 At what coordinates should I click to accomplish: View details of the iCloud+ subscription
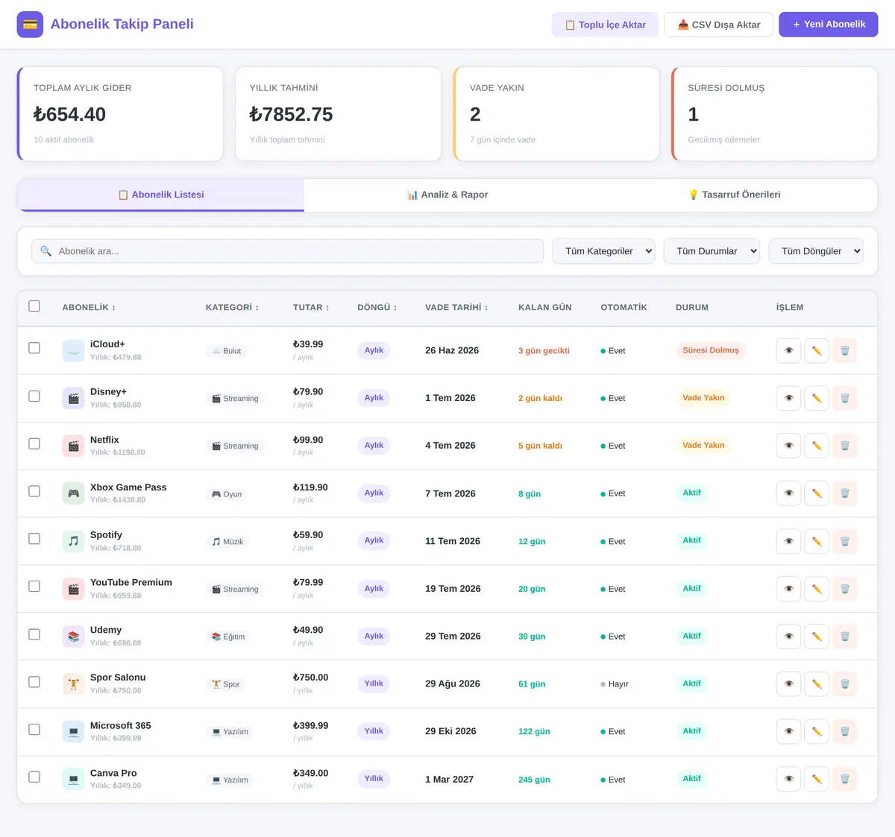click(788, 350)
